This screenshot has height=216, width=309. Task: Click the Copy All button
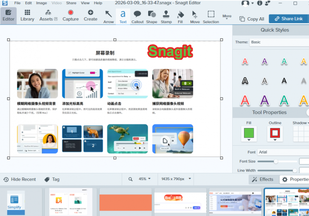[x=252, y=19]
